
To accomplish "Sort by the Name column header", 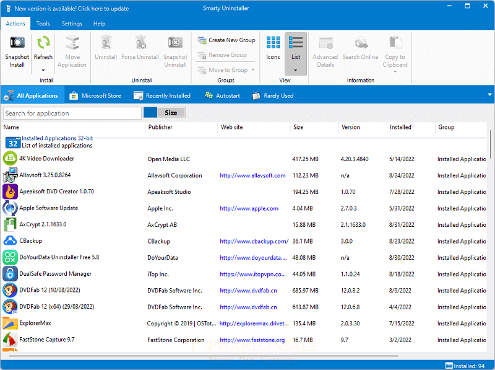I will pyautogui.click(x=11, y=127).
